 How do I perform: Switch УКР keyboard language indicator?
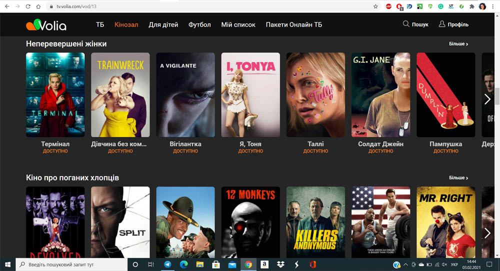click(x=454, y=264)
